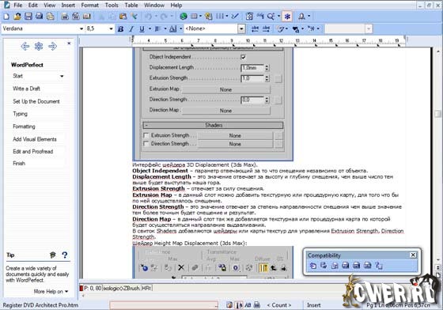Select Register DVD Architect Pro.htm document tab
443x310 pixels.
click(x=40, y=305)
